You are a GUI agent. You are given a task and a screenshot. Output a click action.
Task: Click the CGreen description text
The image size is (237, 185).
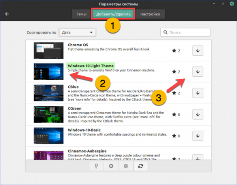(x=116, y=117)
